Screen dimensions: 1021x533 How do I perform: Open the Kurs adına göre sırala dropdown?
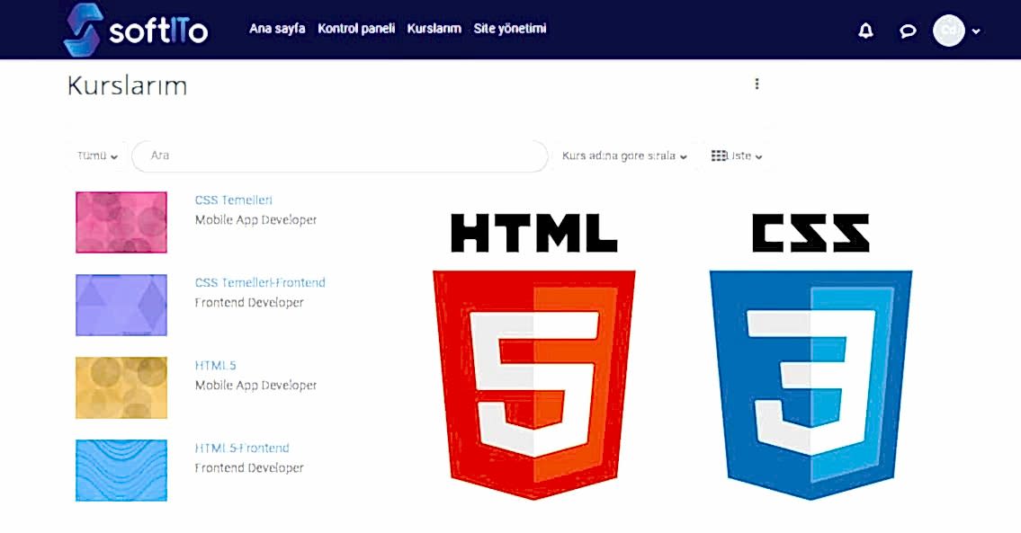(x=622, y=155)
